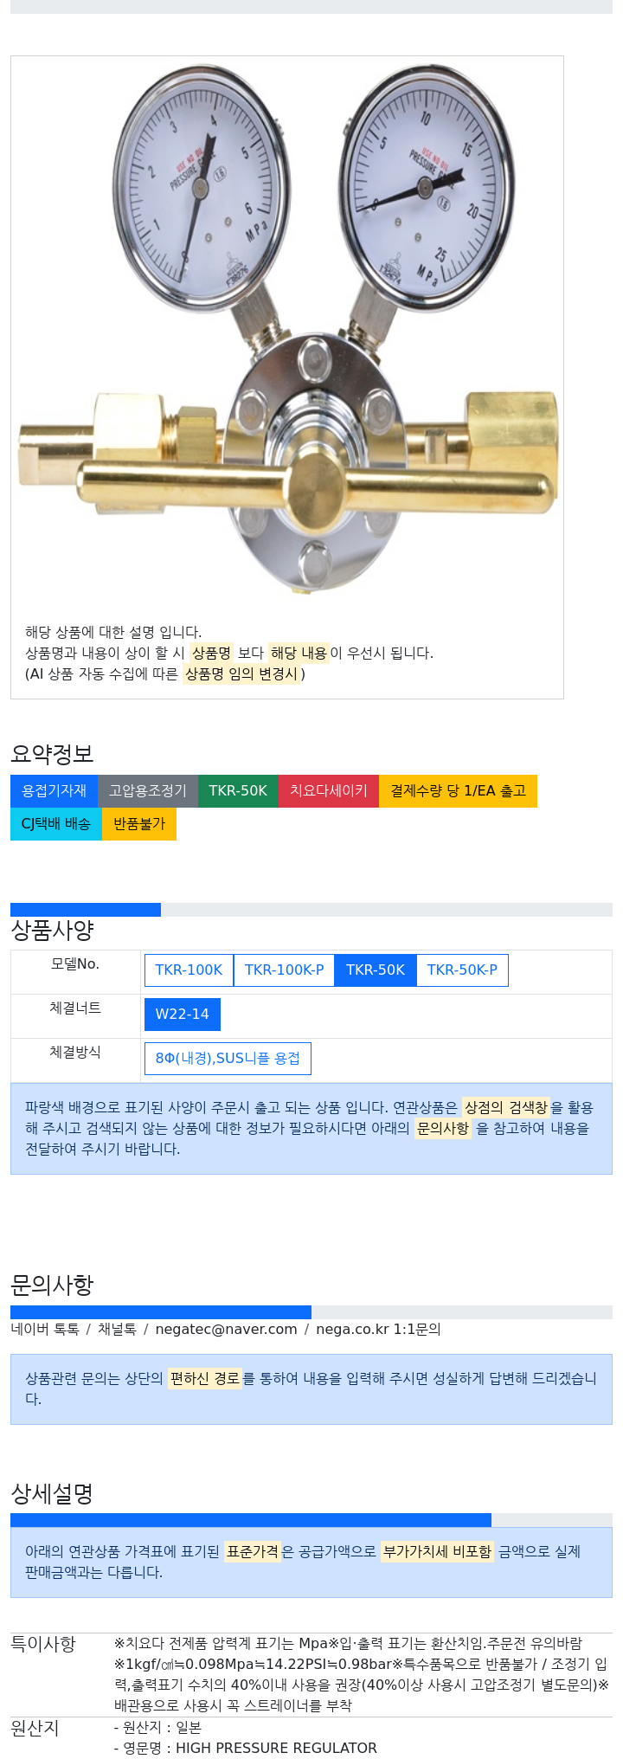Click the 네이버 톡톡 inquiry link
The height and width of the screenshot is (1759, 623).
pyautogui.click(x=45, y=1329)
